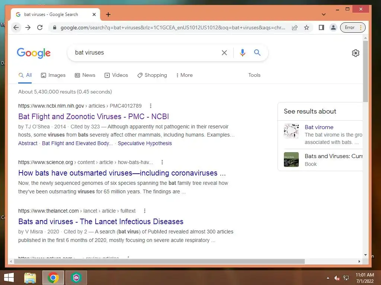This screenshot has width=381, height=285.
Task: Click the horizontal scrollbar thumb
Action: pos(159,261)
